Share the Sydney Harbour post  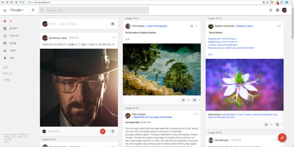coord(194,100)
